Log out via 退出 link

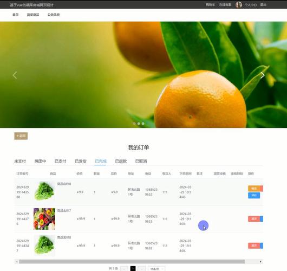pyautogui.click(x=263, y=5)
